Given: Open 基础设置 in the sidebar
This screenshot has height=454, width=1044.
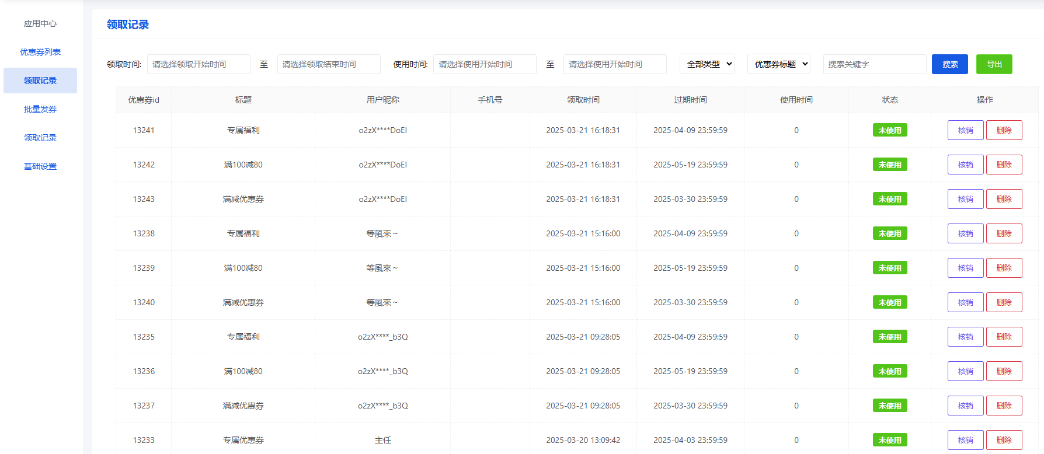Looking at the screenshot, I should click(40, 166).
